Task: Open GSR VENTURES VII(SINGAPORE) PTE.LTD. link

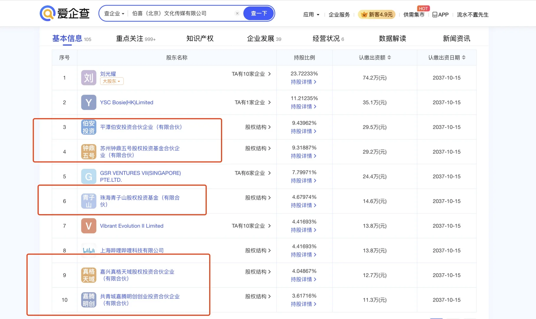Action: point(140,176)
